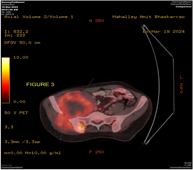Click the Zoom:4.0 indicator
This screenshot has width=193, height=170.
coord(6,165)
